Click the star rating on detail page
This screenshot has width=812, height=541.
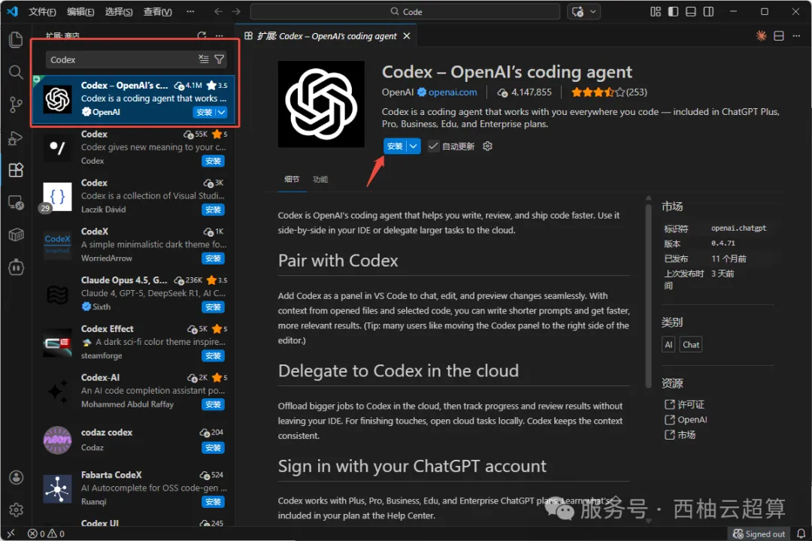[609, 92]
